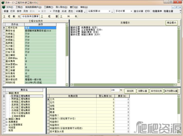183x136 pixels.
Task: Select 夜间施工增加费率 in the tree
Action: [21, 102]
